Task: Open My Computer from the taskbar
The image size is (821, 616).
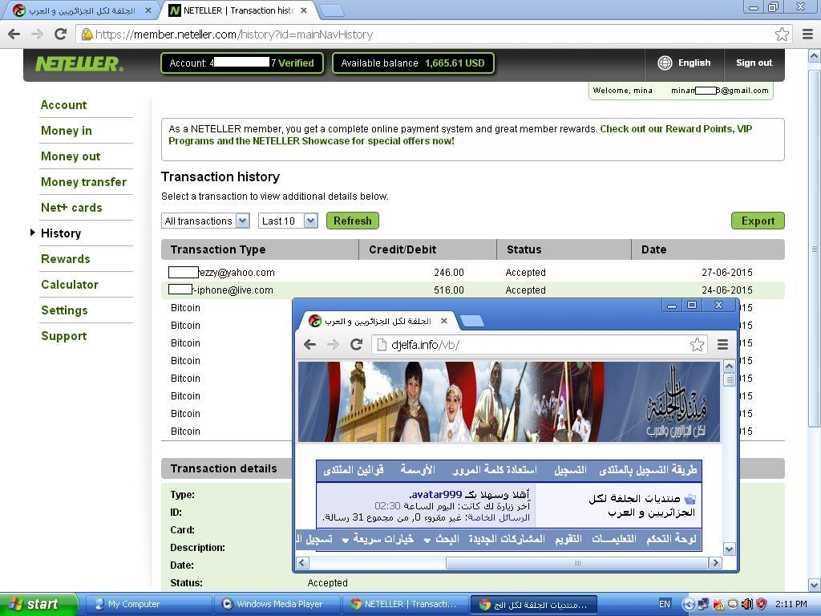Action: click(148, 604)
